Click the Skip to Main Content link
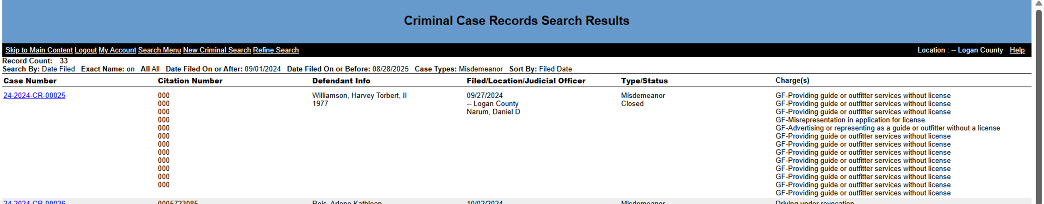The image size is (1044, 204). tap(39, 50)
